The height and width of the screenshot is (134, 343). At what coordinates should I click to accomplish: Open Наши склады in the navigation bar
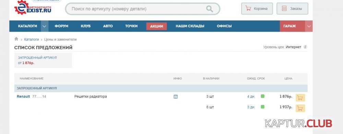click(190, 26)
